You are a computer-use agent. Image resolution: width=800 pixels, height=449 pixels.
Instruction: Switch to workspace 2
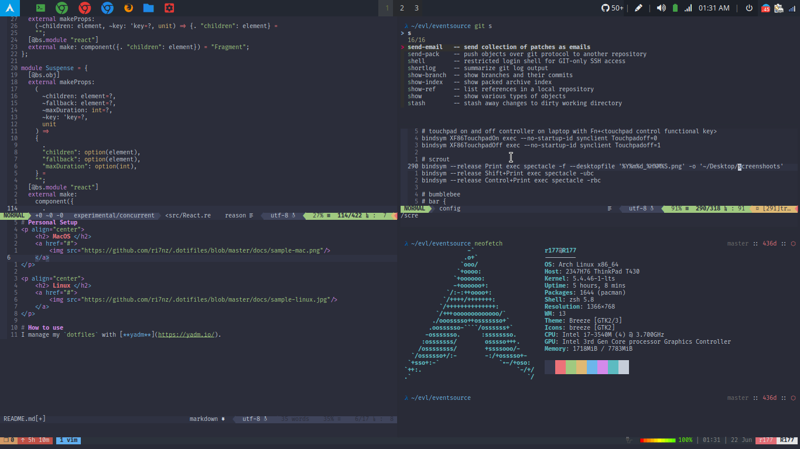[402, 8]
